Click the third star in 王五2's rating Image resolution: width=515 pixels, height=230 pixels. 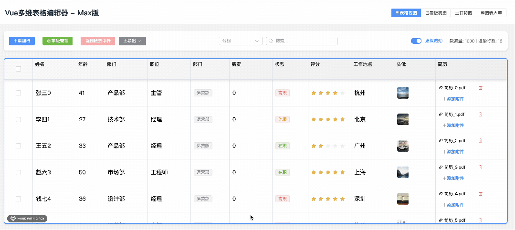click(x=328, y=146)
